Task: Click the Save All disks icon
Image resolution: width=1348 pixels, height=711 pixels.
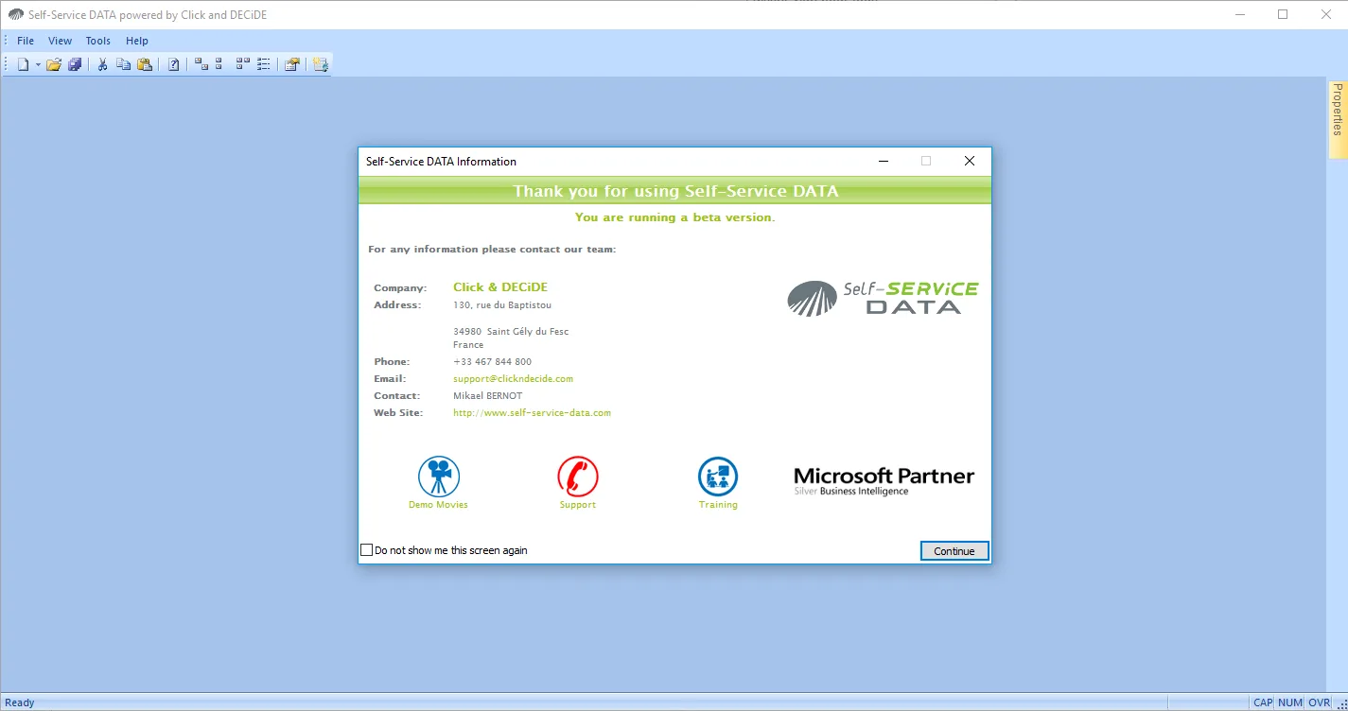Action: tap(75, 64)
